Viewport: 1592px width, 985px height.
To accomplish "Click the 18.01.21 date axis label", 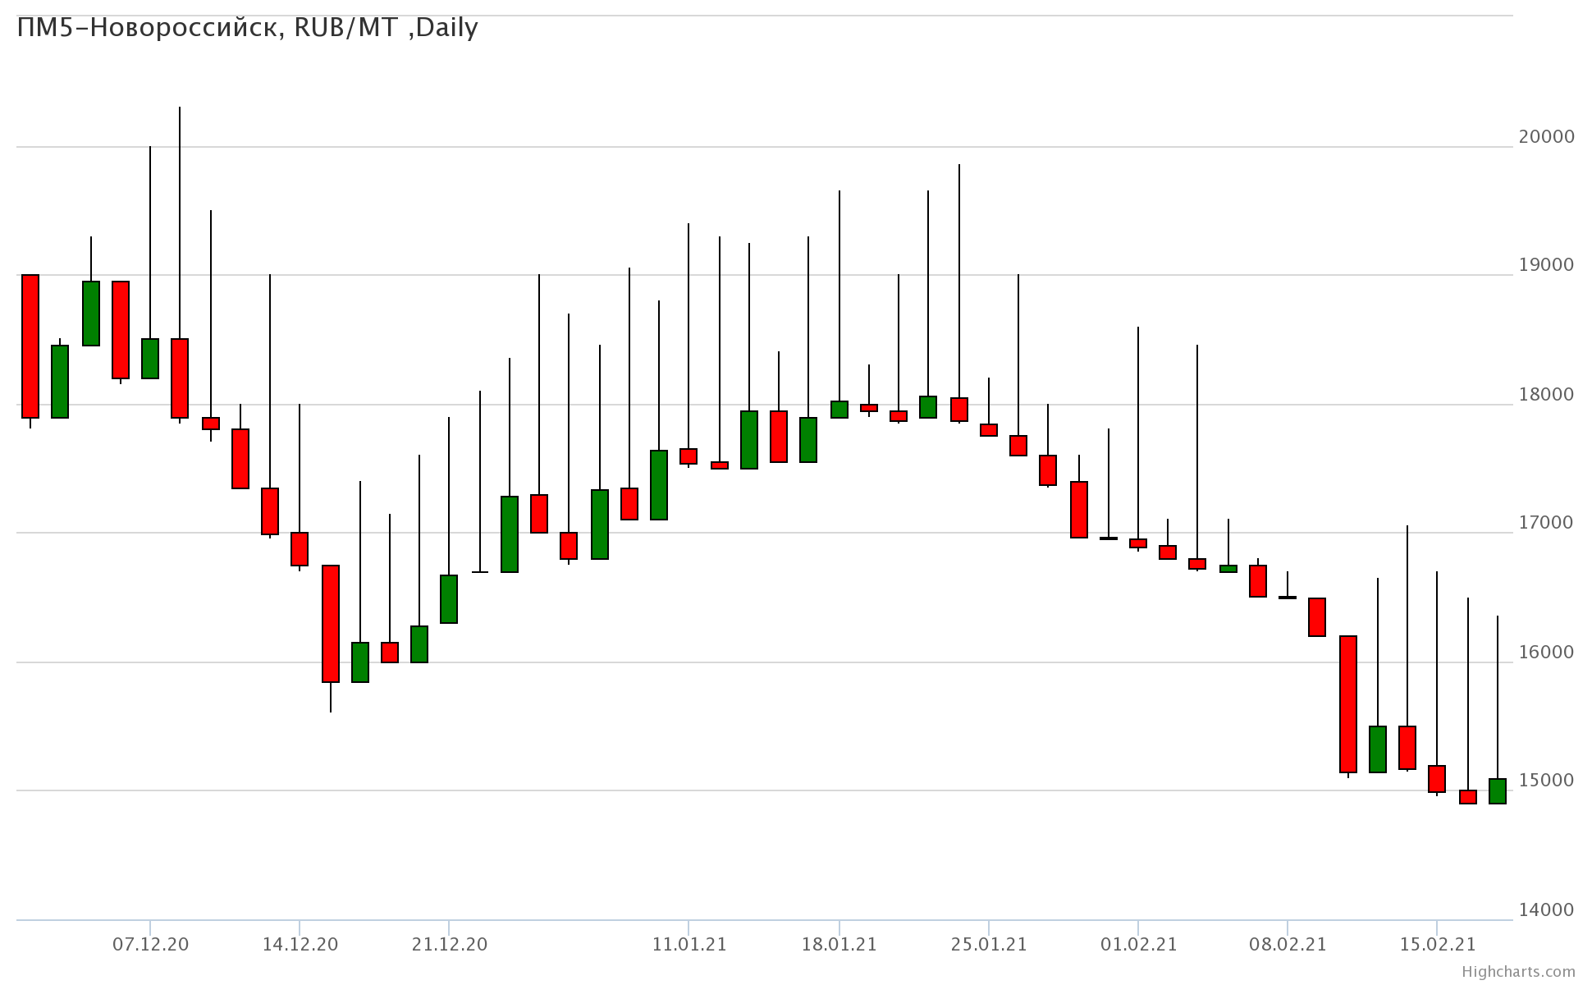I will [839, 945].
